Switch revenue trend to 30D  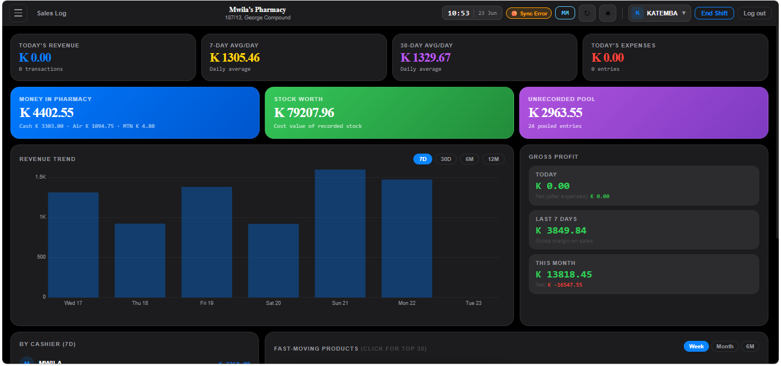(446, 159)
